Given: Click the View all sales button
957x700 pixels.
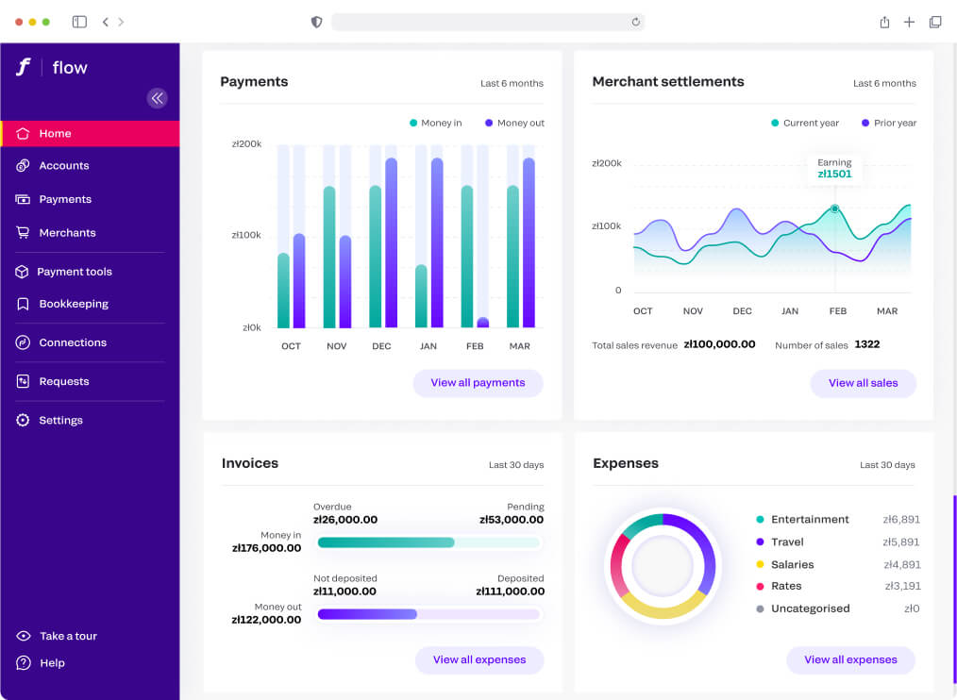Looking at the screenshot, I should coord(863,383).
